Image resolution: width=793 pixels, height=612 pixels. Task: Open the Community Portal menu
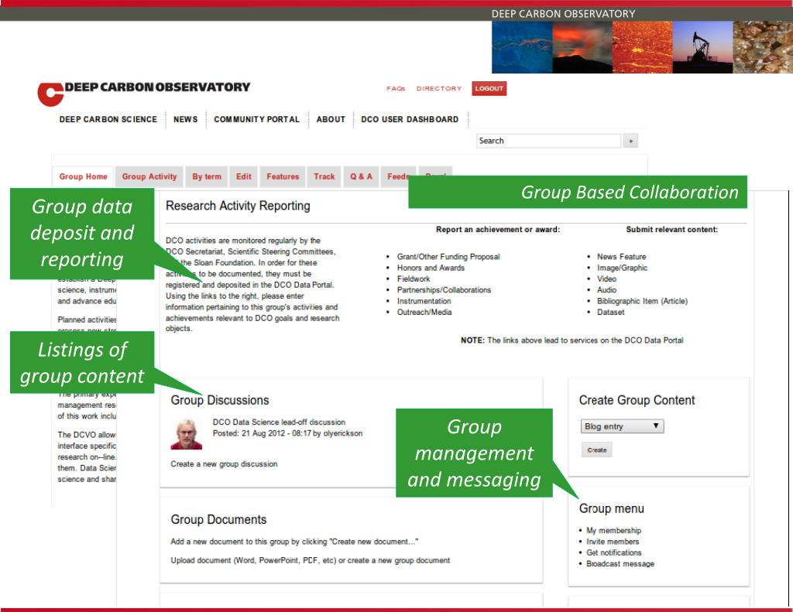tap(257, 119)
